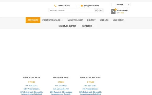This screenshot has height=95, width=152.
Task: Click the circular options icon in search bar
Action: pos(100,10)
